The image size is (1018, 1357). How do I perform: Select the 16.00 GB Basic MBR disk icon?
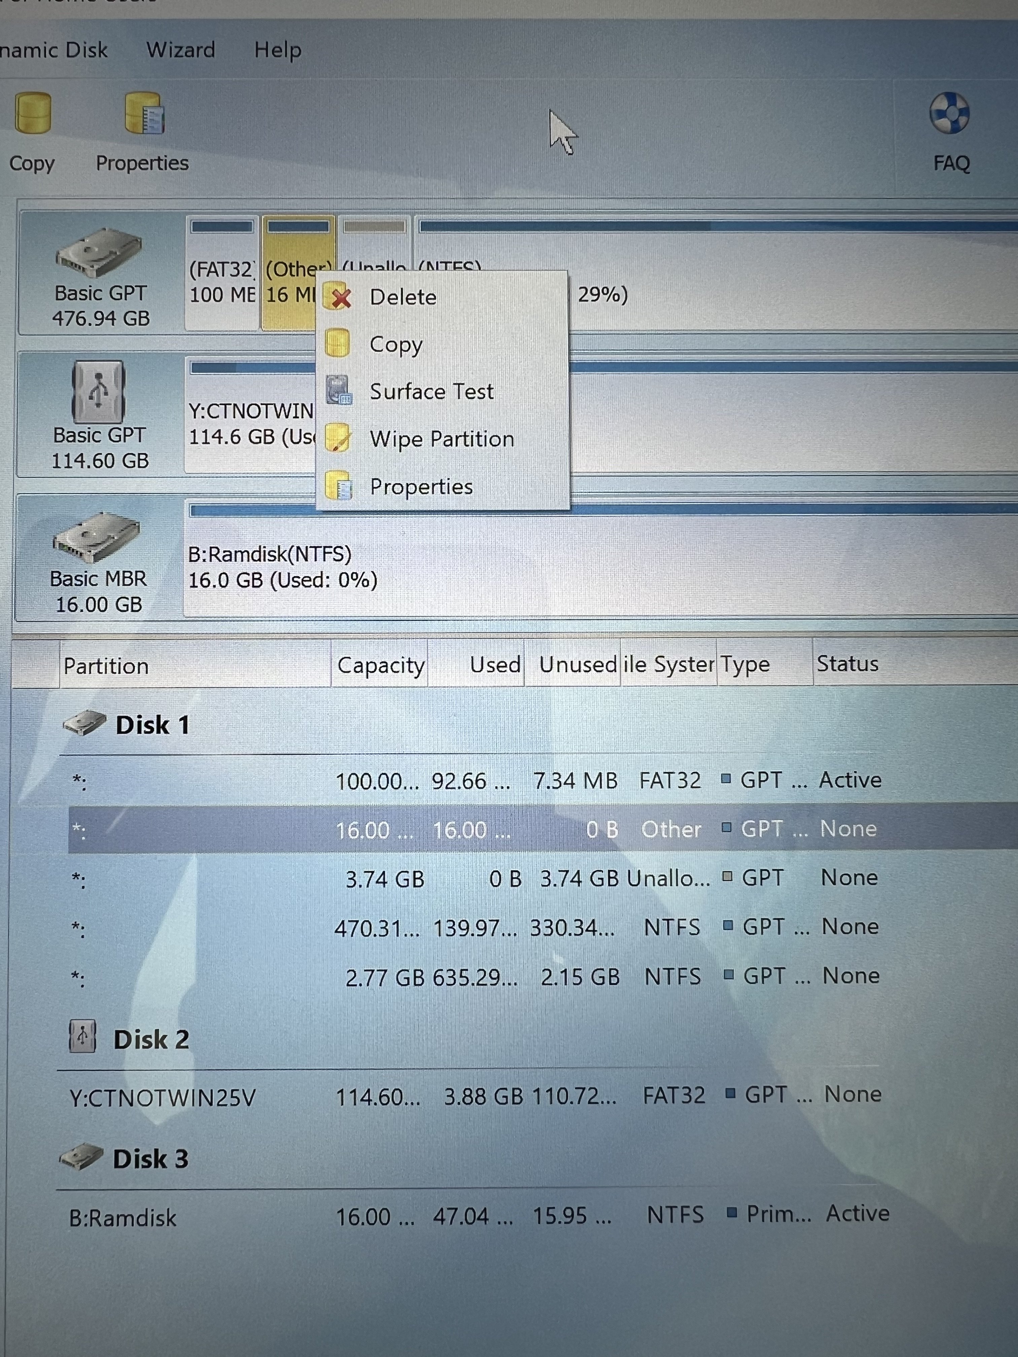click(x=96, y=537)
